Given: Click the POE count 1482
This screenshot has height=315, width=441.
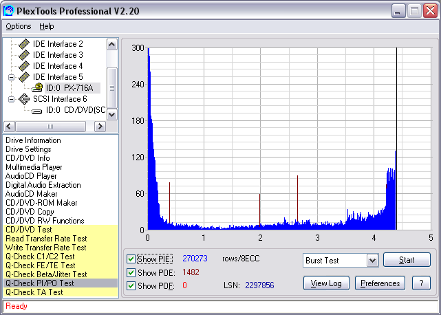Looking at the screenshot, I should (x=191, y=272).
